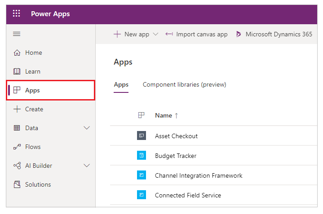The image size is (323, 214).
Task: Click the Learn book icon
Action: [x=17, y=71]
